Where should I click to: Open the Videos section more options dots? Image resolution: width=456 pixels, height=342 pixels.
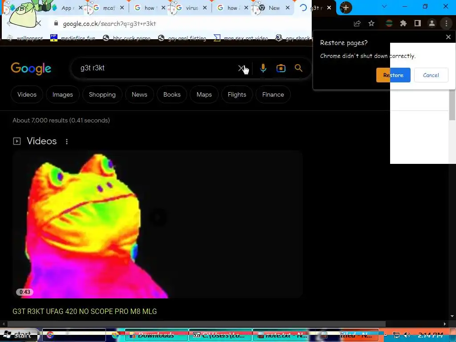point(67,141)
